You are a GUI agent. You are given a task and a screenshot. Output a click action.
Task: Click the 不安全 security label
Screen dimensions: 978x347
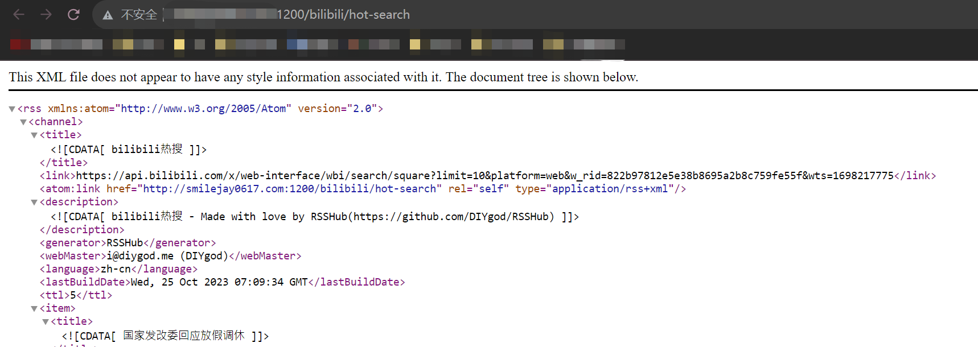coord(139,15)
